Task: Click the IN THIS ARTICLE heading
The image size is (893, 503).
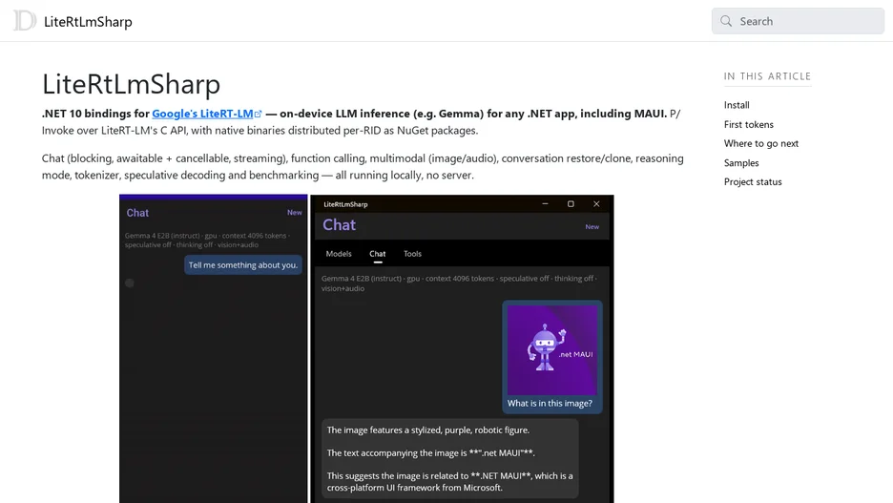Action: click(x=767, y=76)
